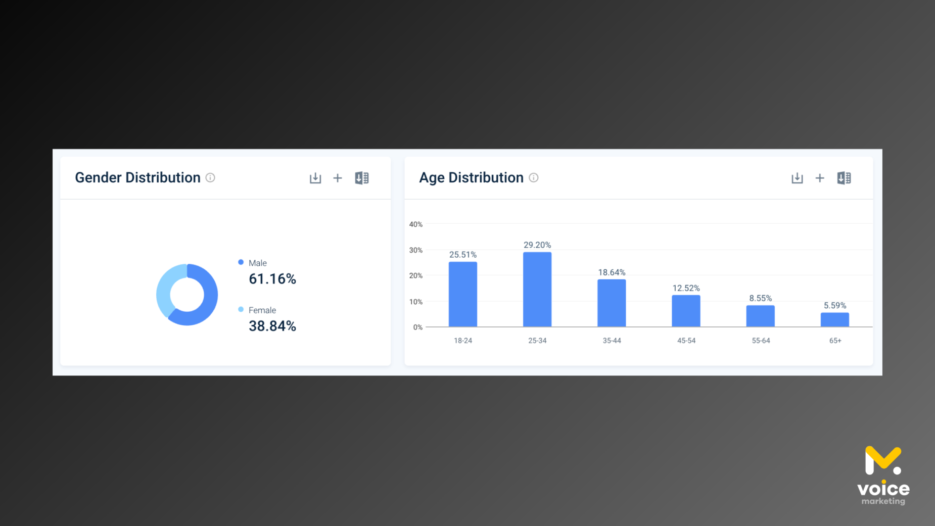Download the Gender Distribution chart

tap(315, 178)
